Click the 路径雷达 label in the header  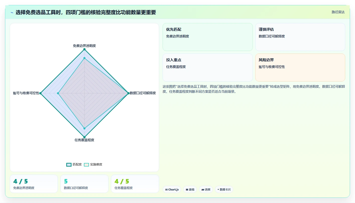[x=338, y=12]
